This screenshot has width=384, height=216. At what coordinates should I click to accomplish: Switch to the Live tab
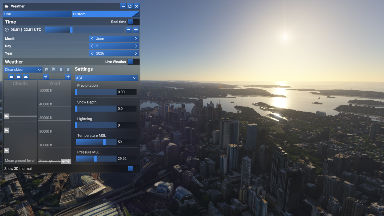[37, 14]
